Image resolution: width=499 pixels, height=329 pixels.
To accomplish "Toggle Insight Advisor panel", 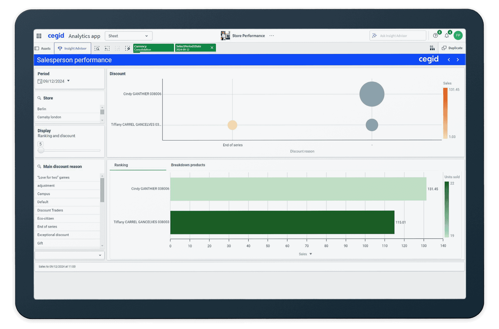I will (x=72, y=48).
